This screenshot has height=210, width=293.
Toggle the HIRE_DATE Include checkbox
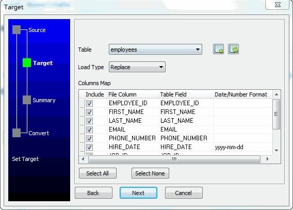tap(89, 147)
